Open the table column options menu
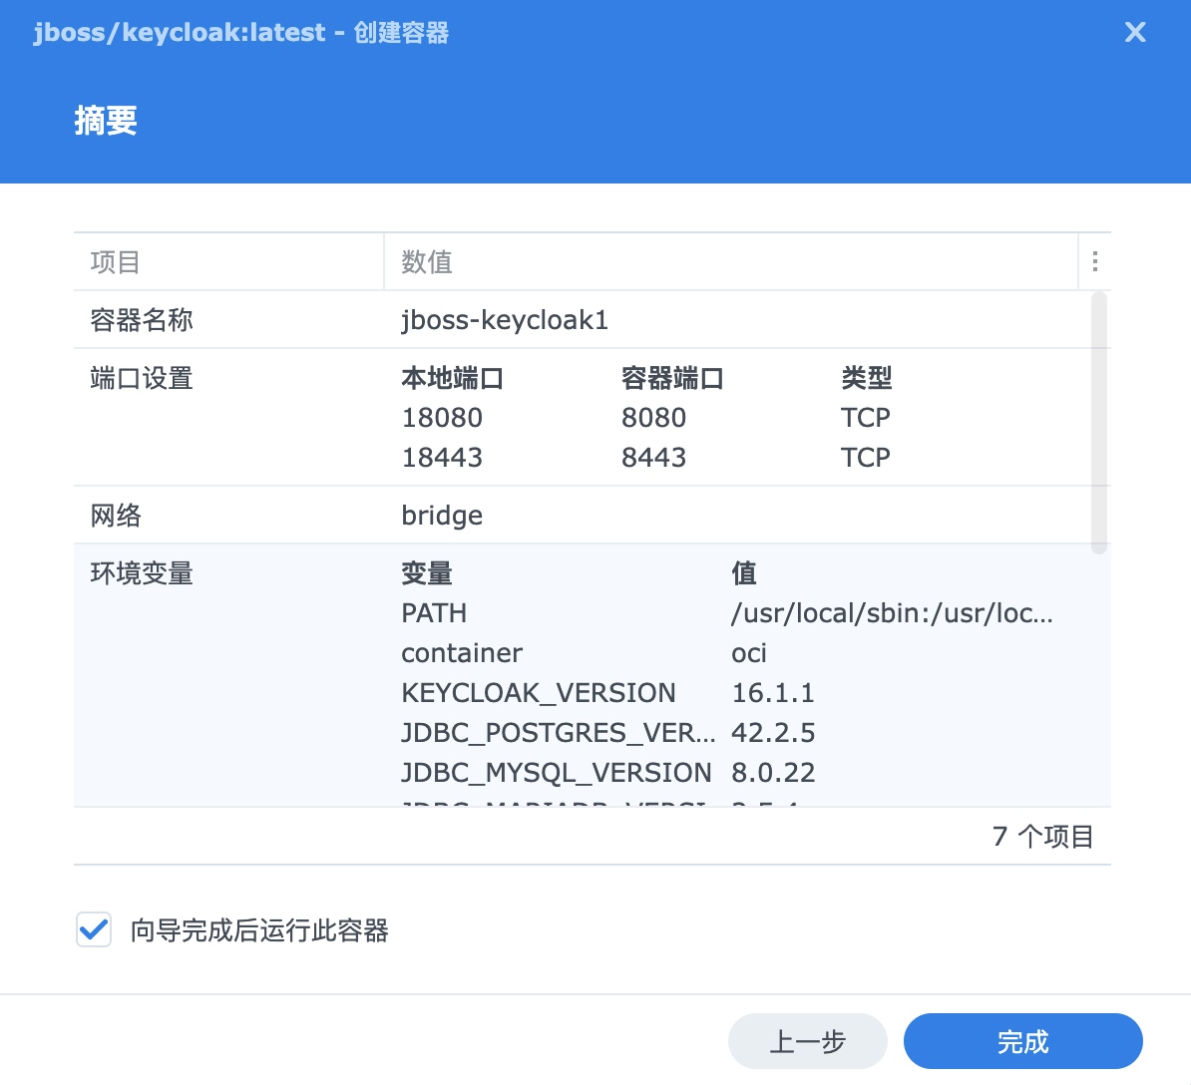The image size is (1191, 1085). pos(1094,261)
